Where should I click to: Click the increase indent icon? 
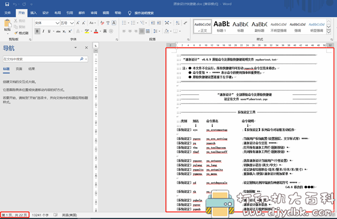[158, 23]
